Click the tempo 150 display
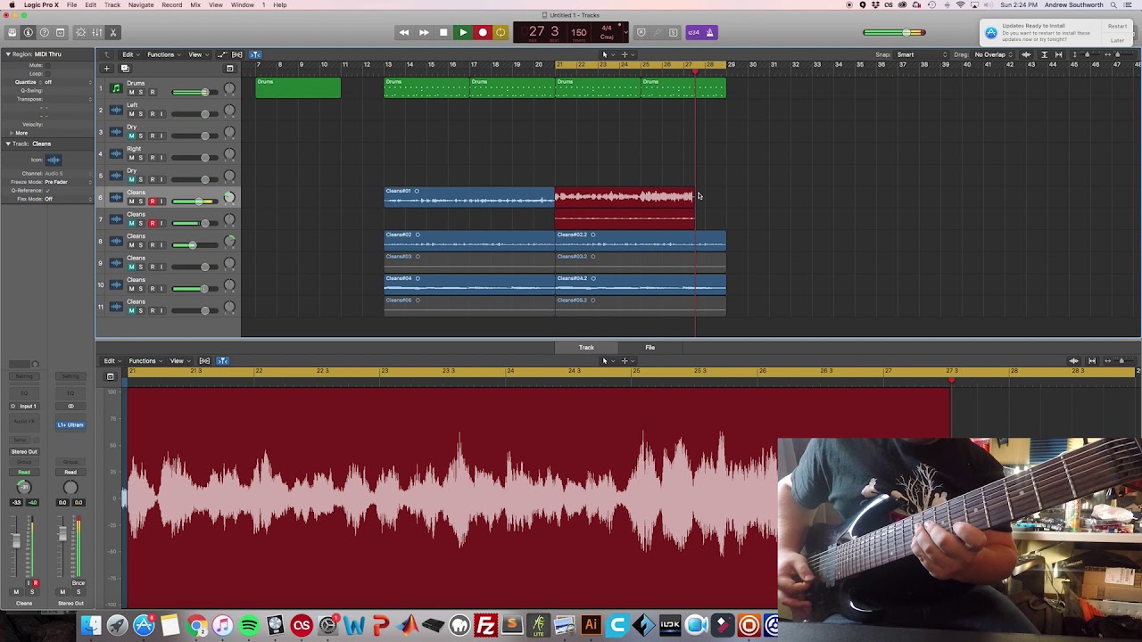Viewport: 1142px width, 642px height. point(579,33)
